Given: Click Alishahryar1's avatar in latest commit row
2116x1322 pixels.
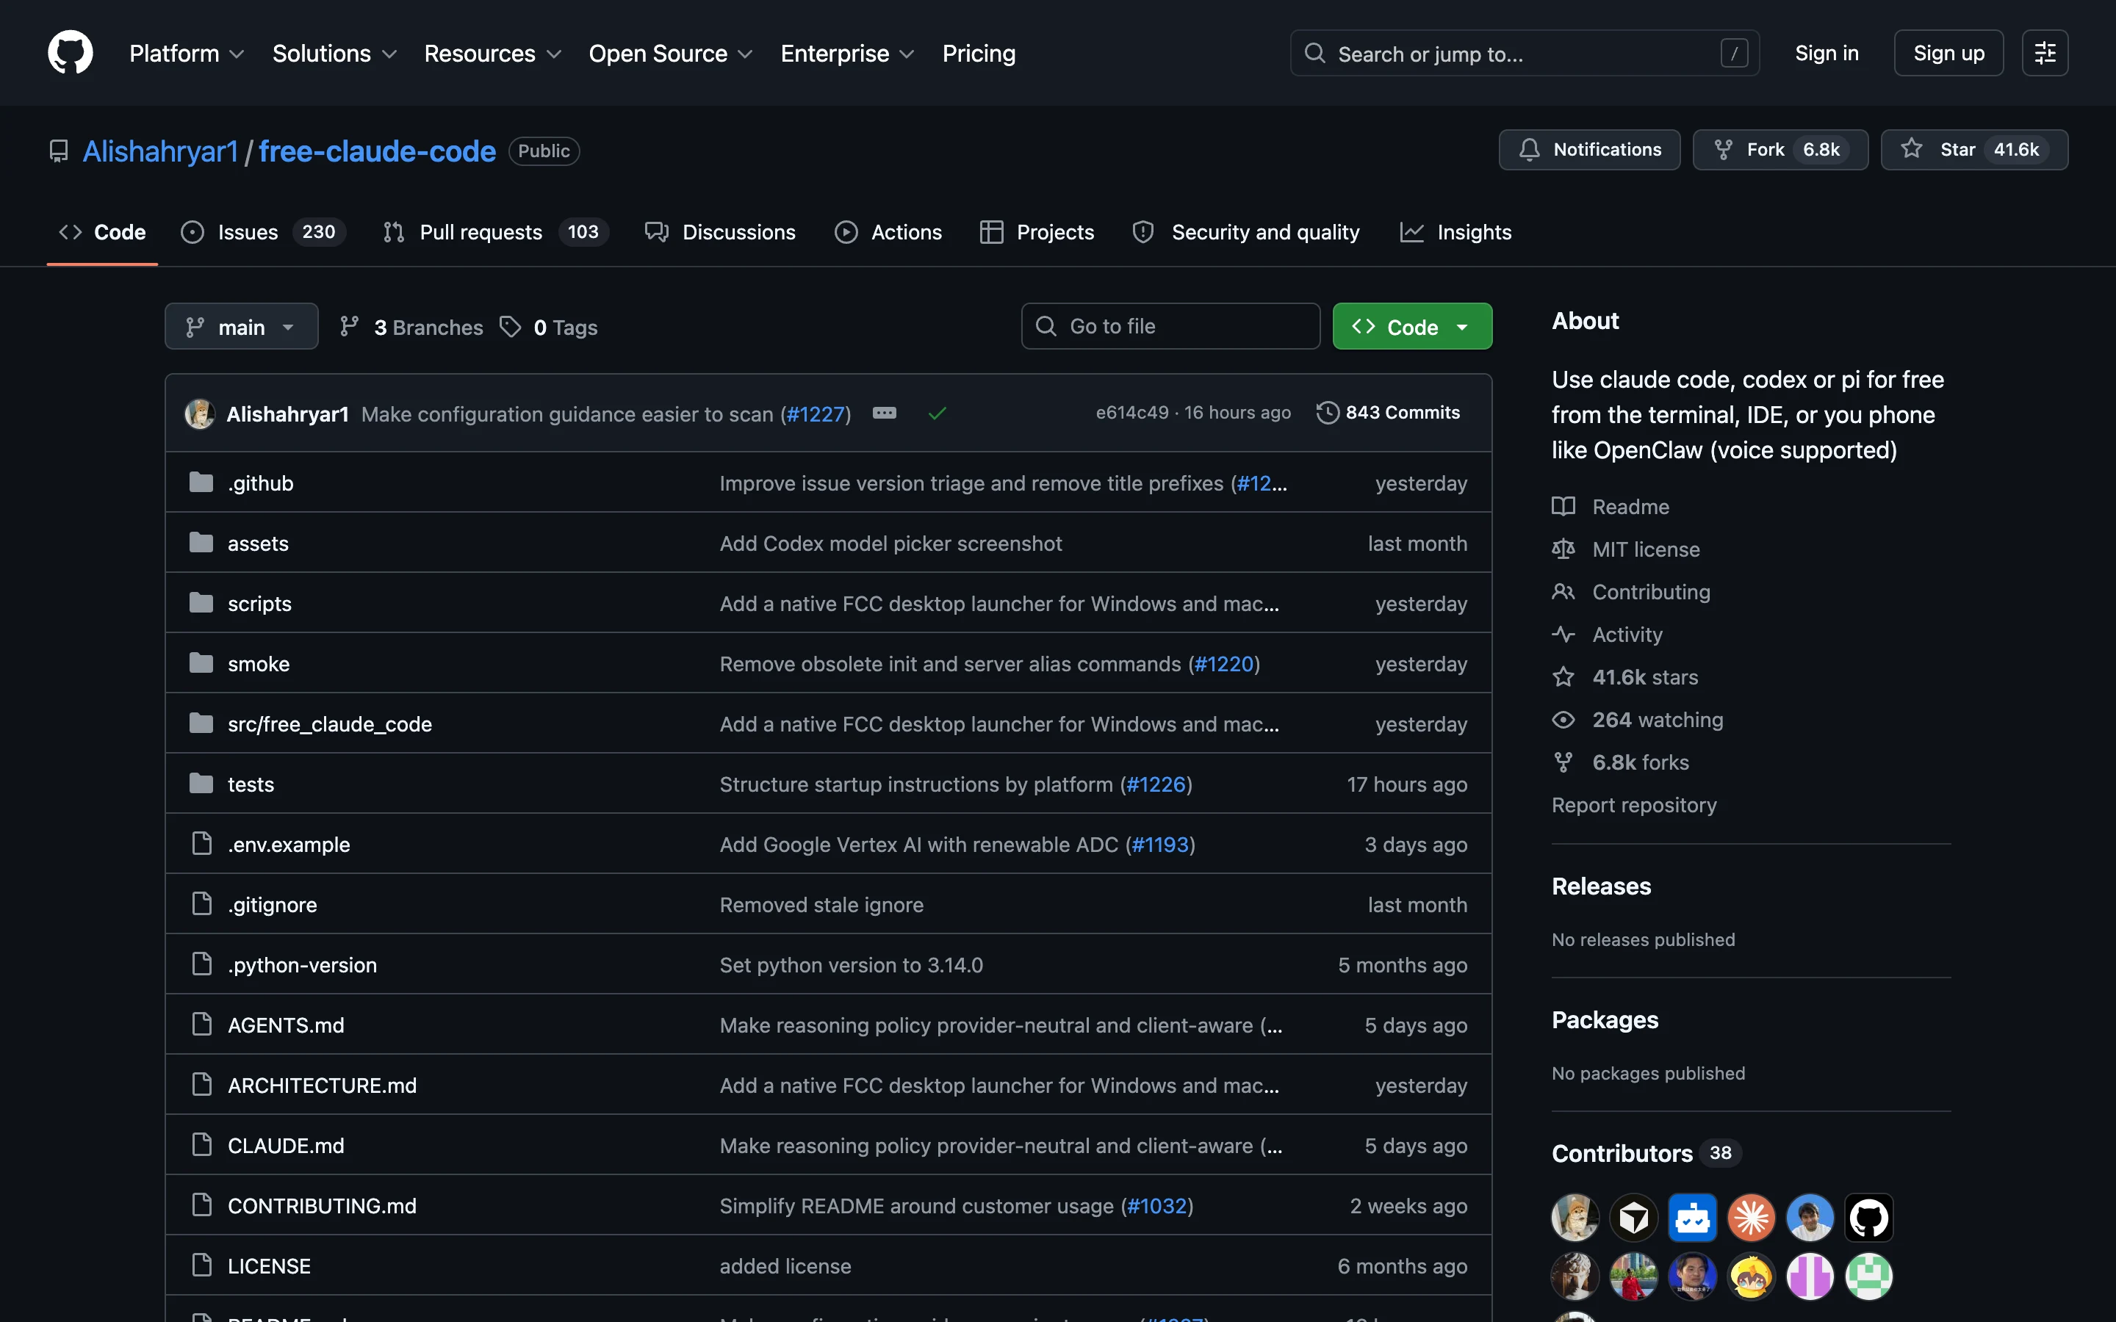Looking at the screenshot, I should coord(199,413).
